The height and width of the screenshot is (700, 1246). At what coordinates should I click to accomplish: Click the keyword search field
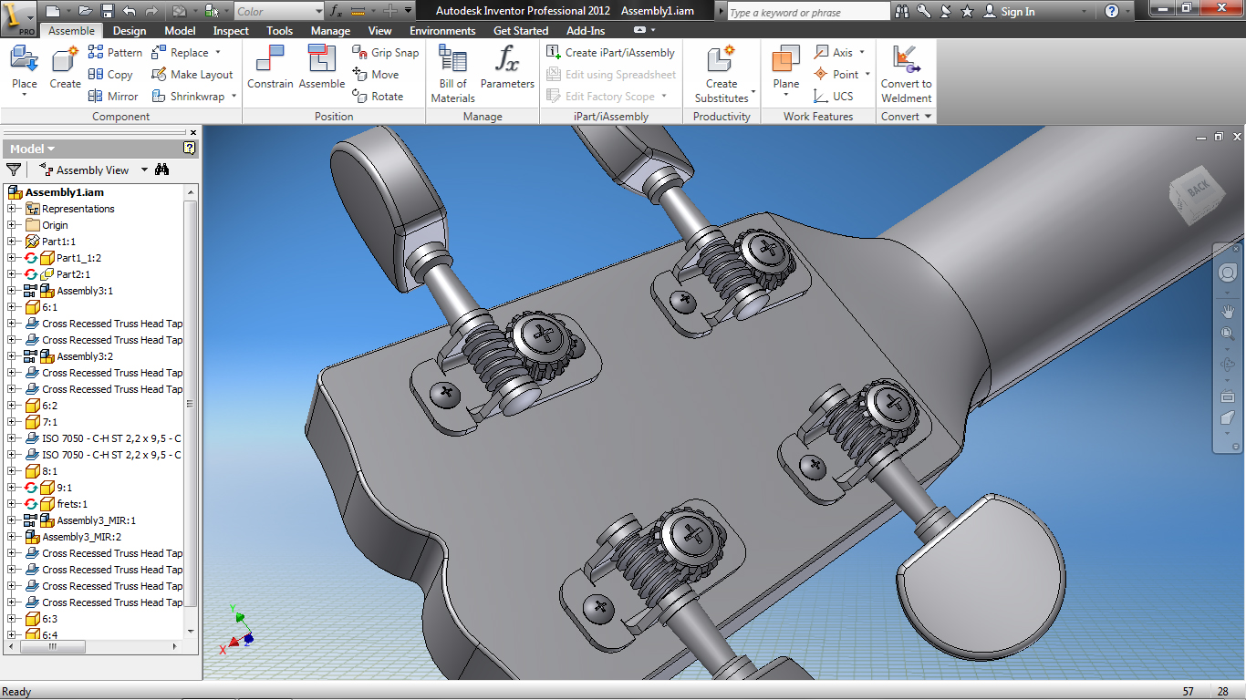(808, 12)
